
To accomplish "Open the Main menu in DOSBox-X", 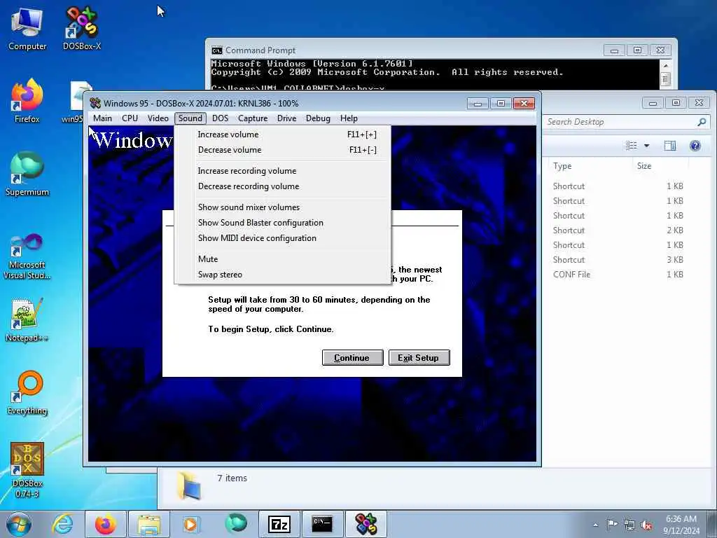I will [102, 118].
